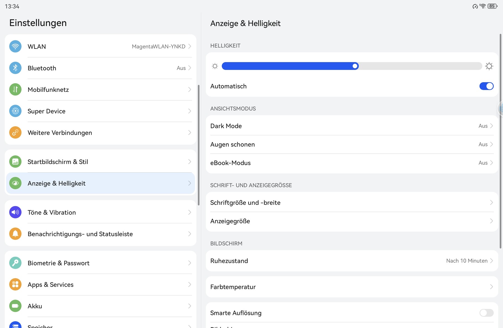503x328 pixels.
Task: Tap the orange Weitere Verbindungen link icon
Action: click(15, 133)
